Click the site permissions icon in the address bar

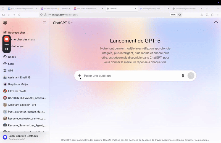49,15
